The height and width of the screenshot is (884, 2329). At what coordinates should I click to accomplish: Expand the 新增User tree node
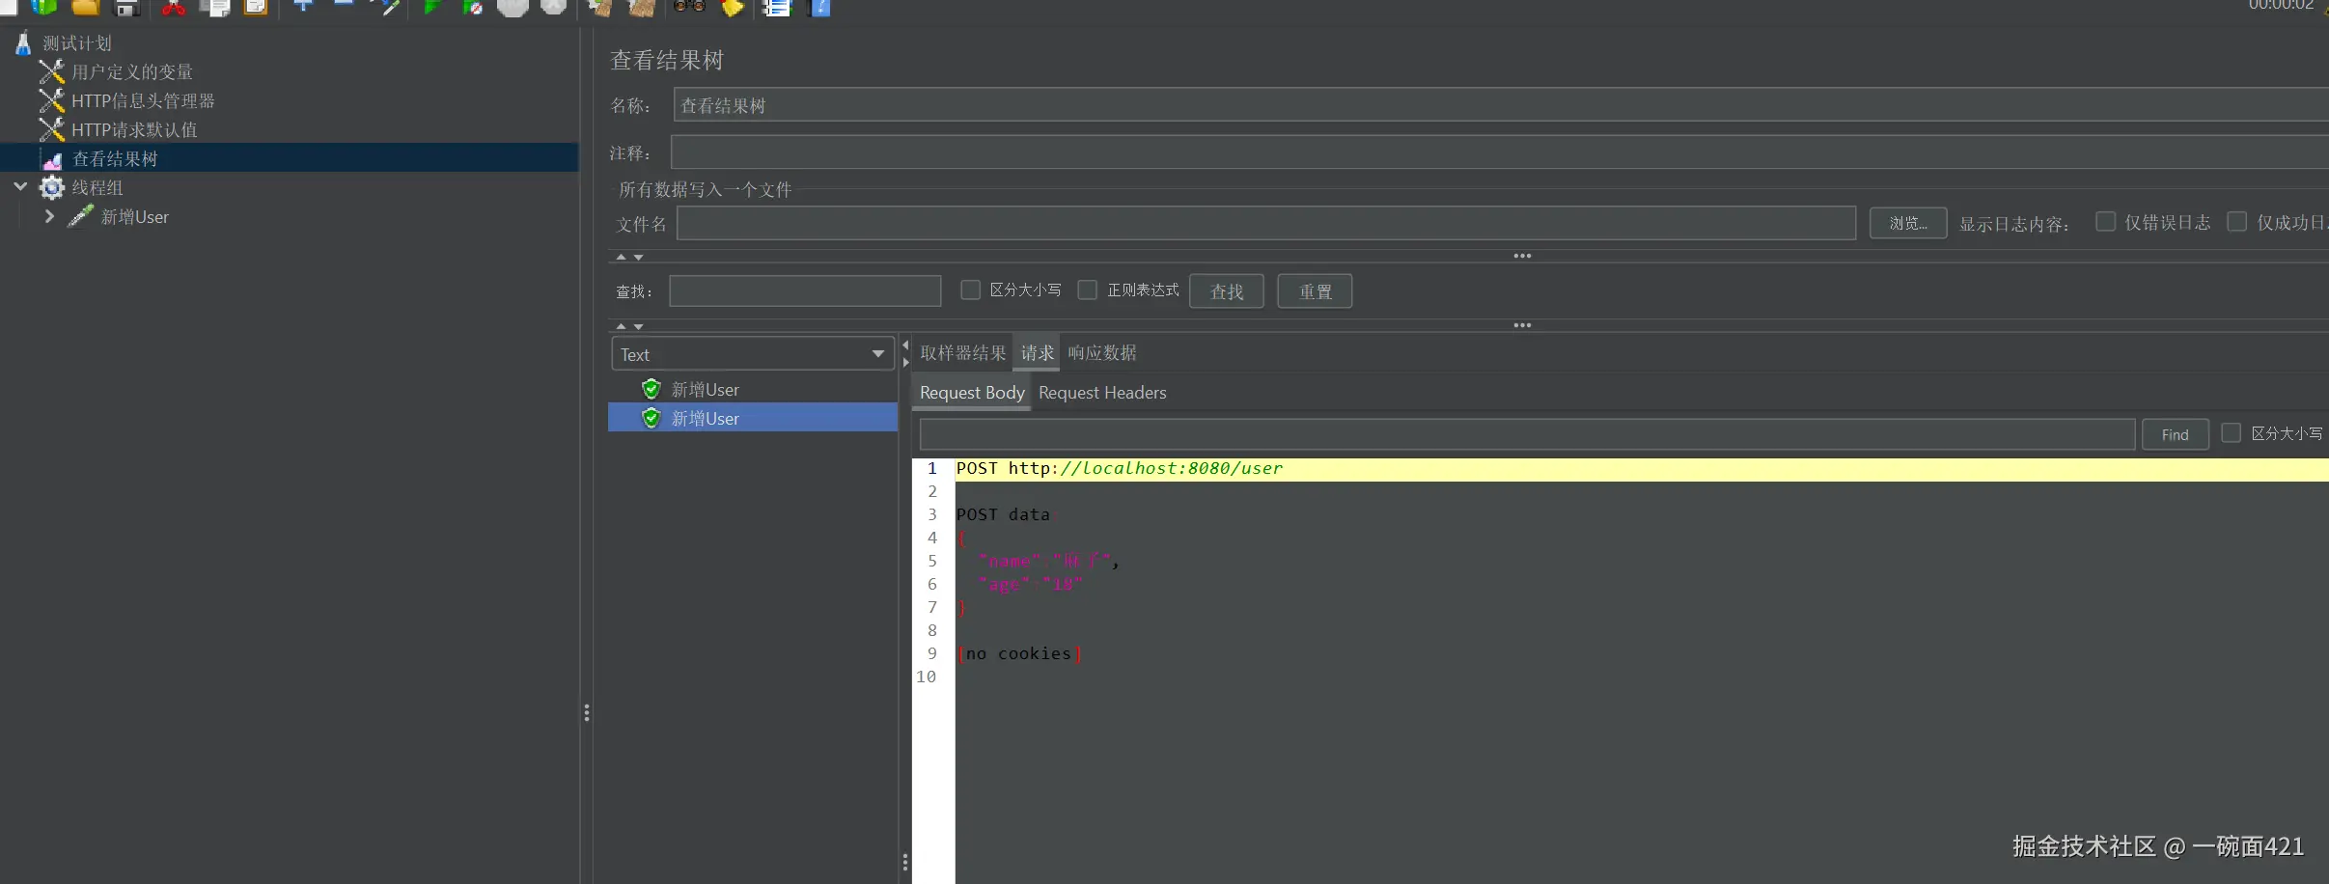point(49,216)
